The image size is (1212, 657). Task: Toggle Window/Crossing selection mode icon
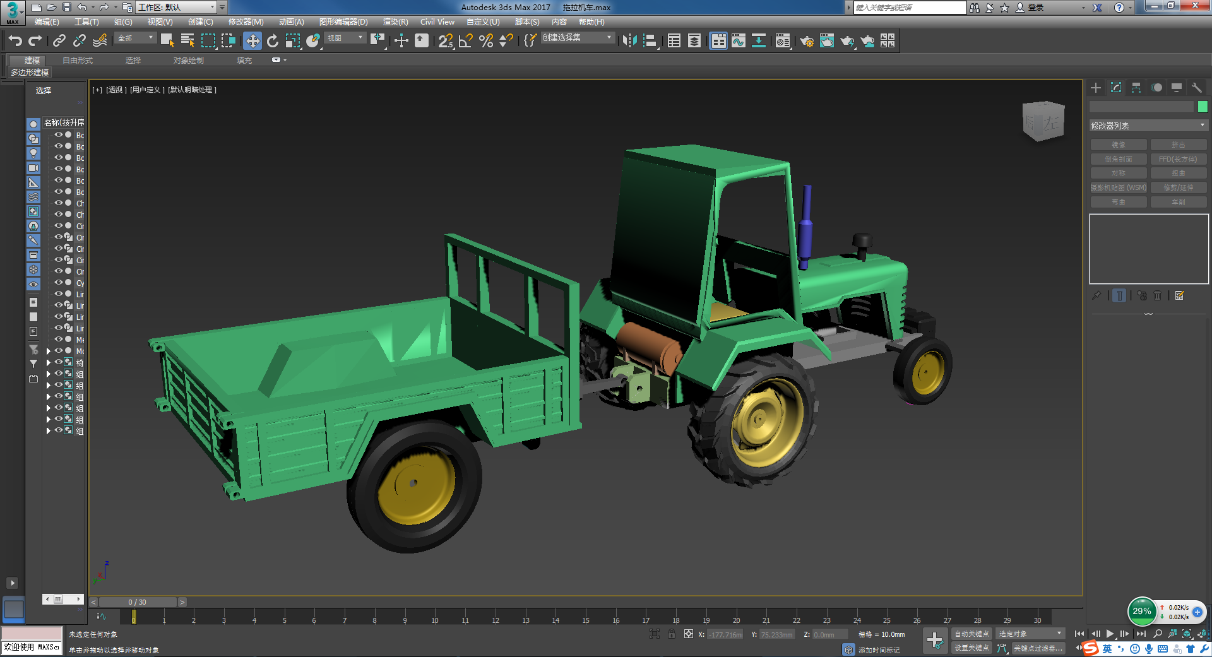click(x=229, y=41)
